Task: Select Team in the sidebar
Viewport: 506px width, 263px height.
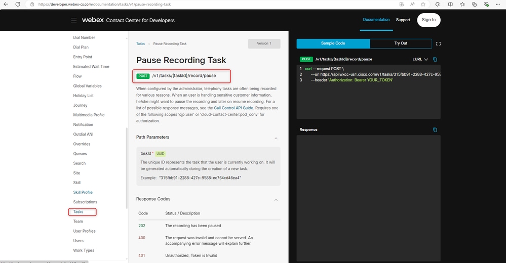Action: tap(78, 221)
